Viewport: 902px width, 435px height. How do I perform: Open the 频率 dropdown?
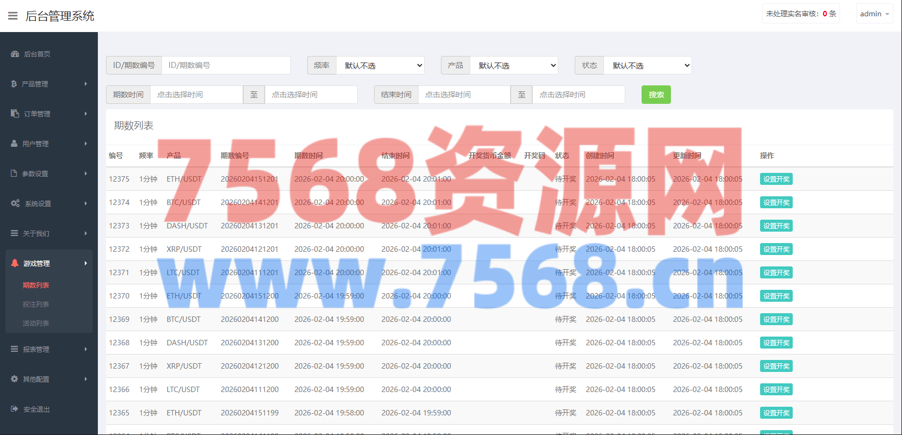[x=380, y=65]
